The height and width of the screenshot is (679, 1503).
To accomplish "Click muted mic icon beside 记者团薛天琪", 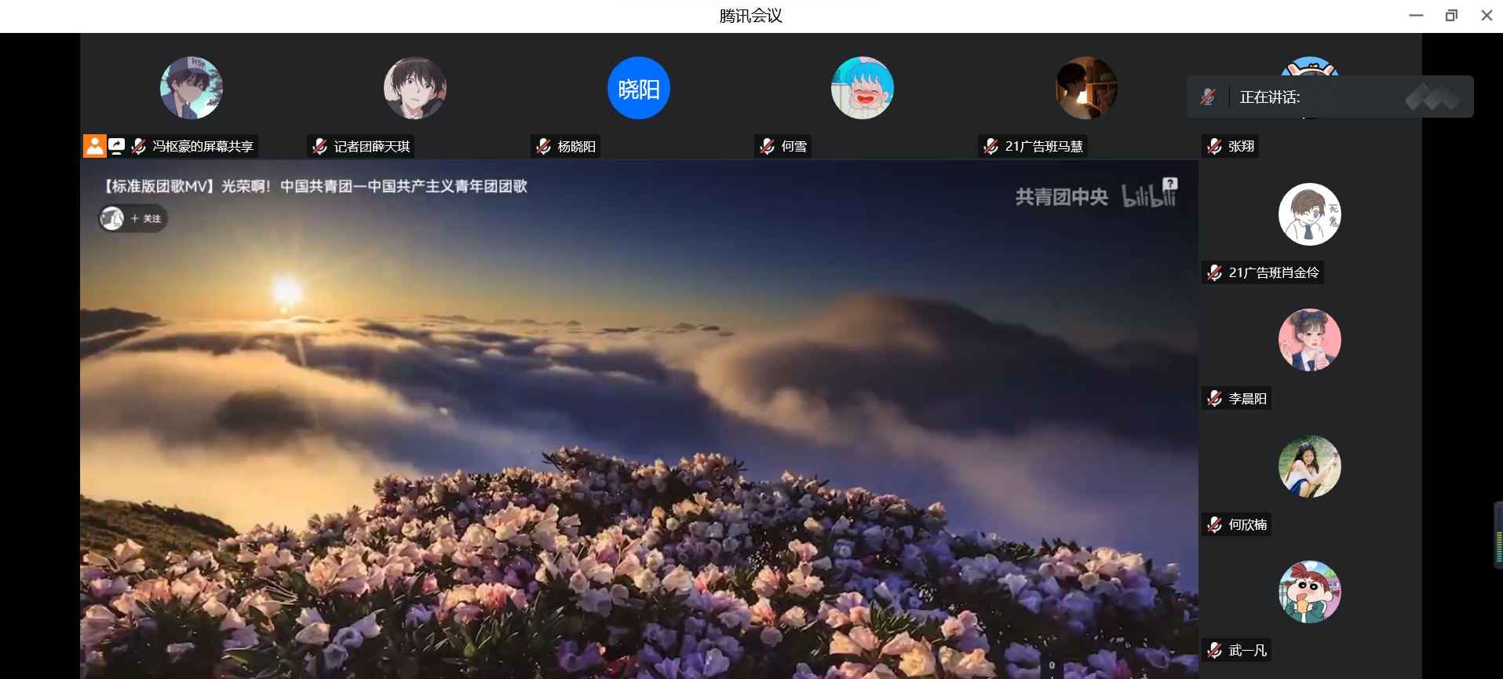I will click(319, 146).
